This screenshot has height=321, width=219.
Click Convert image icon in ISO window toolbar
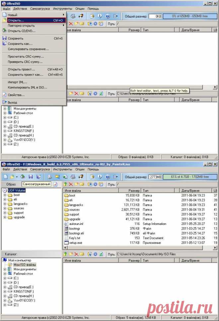click(57, 177)
